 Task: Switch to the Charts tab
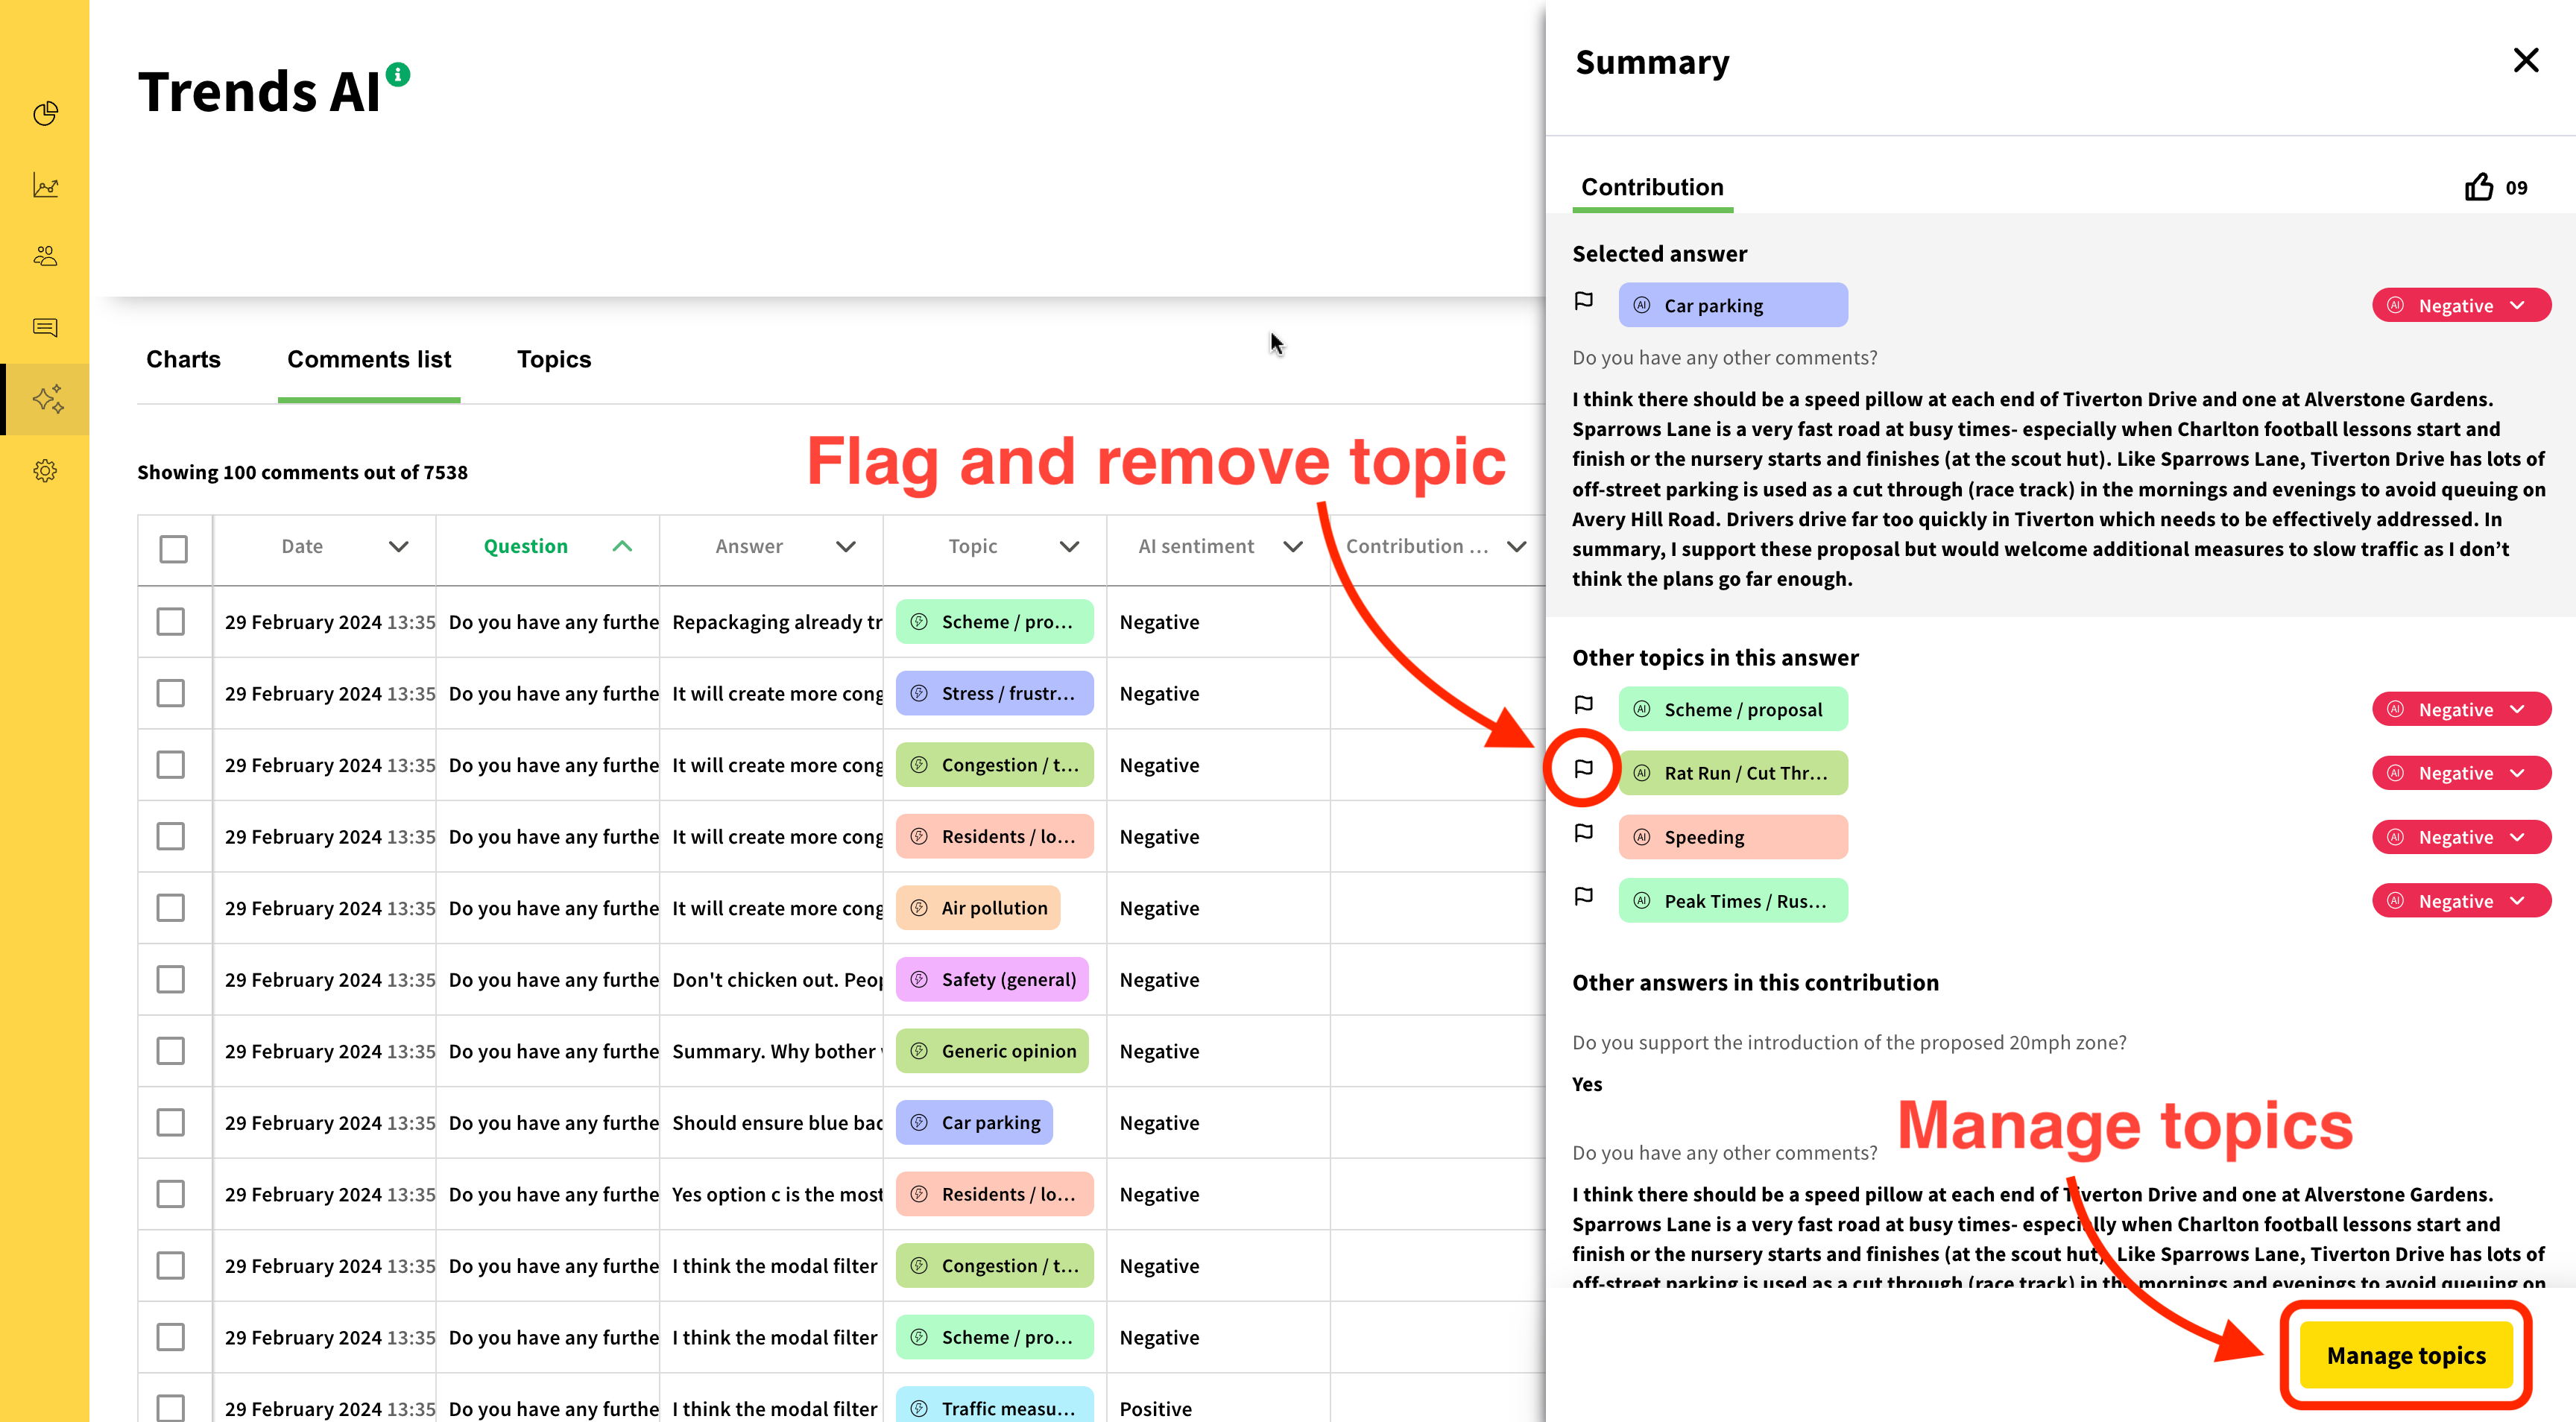click(183, 360)
